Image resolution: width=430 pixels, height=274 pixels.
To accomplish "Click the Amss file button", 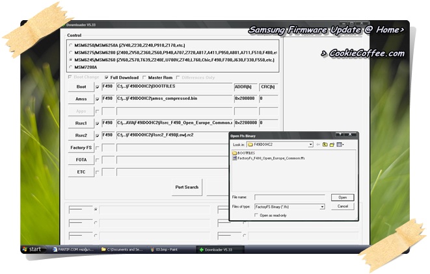I will [81, 99].
